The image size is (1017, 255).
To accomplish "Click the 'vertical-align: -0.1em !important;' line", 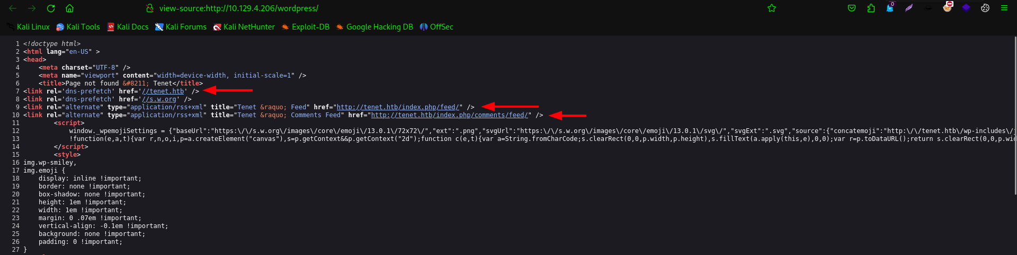I will point(103,226).
